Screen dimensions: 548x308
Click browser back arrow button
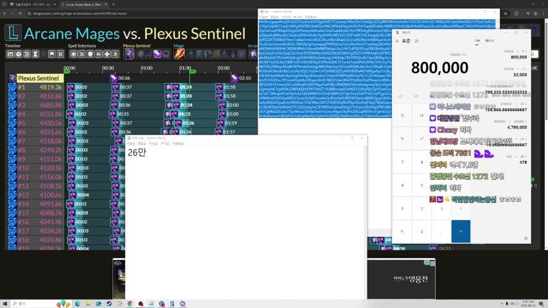[4, 13]
